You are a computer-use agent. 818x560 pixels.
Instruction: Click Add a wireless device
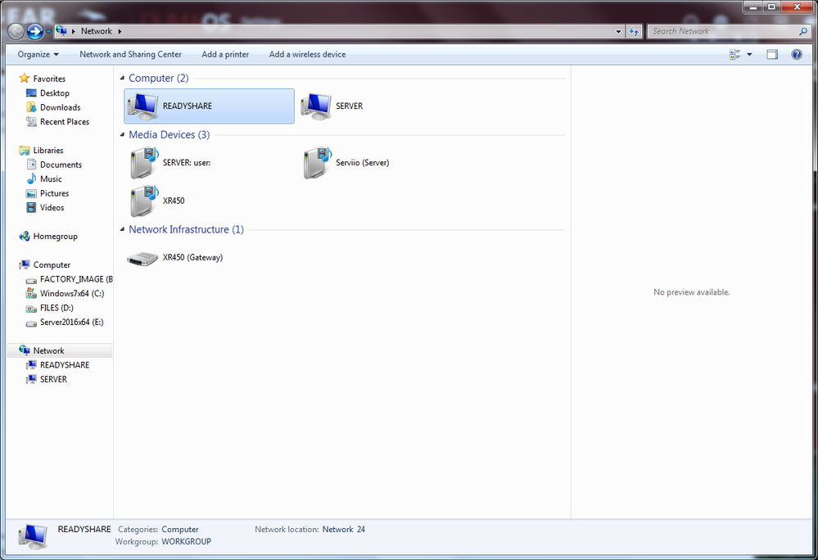[307, 54]
